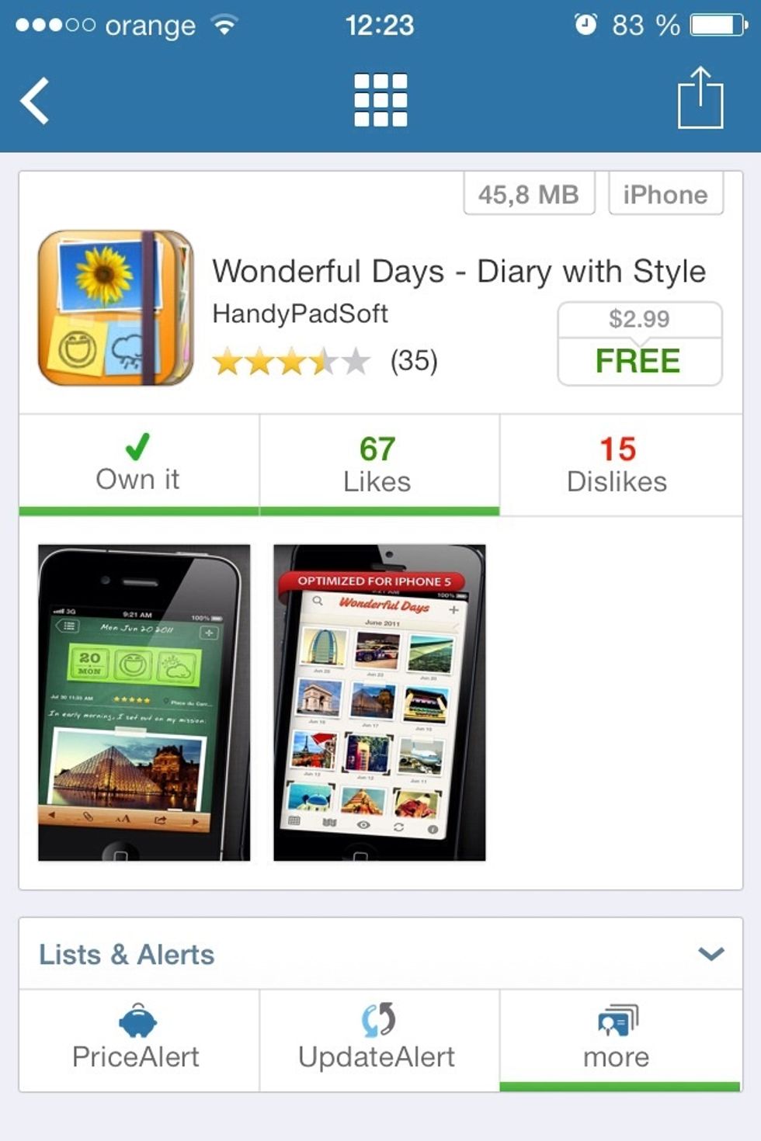The height and width of the screenshot is (1141, 761).
Task: Toggle the Own it status
Action: (139, 465)
